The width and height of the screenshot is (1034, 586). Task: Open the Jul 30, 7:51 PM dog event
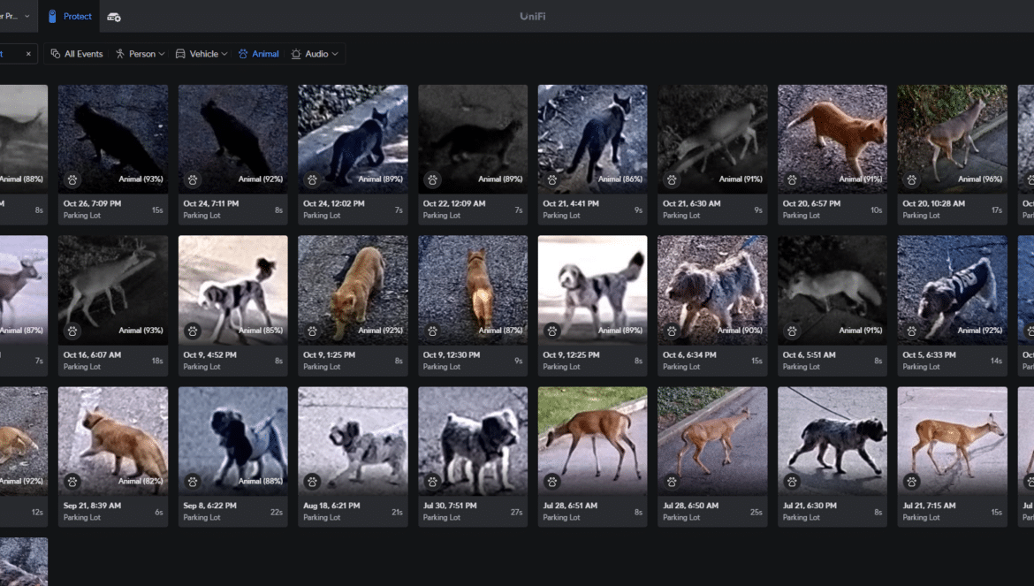[x=473, y=441]
